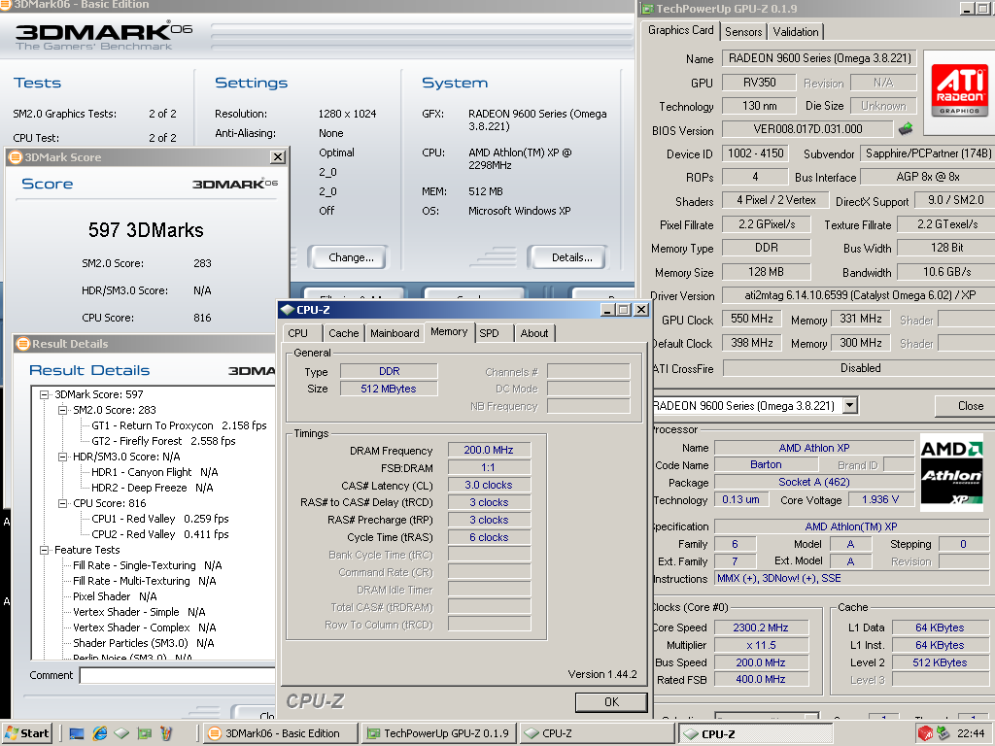
Task: Click the 597 3DMarks score text
Action: click(x=146, y=229)
